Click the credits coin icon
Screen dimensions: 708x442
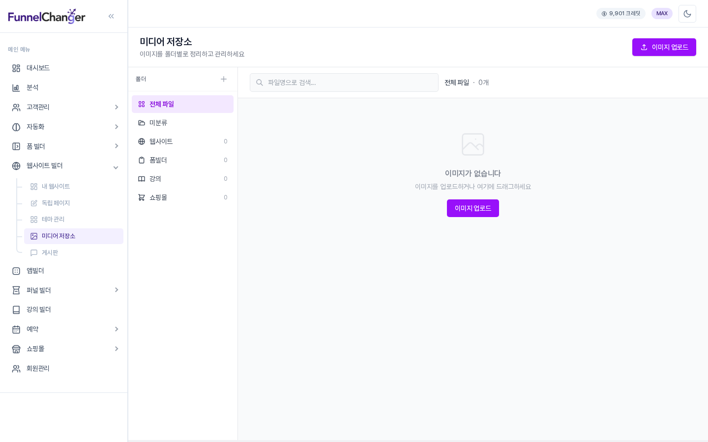pos(604,14)
